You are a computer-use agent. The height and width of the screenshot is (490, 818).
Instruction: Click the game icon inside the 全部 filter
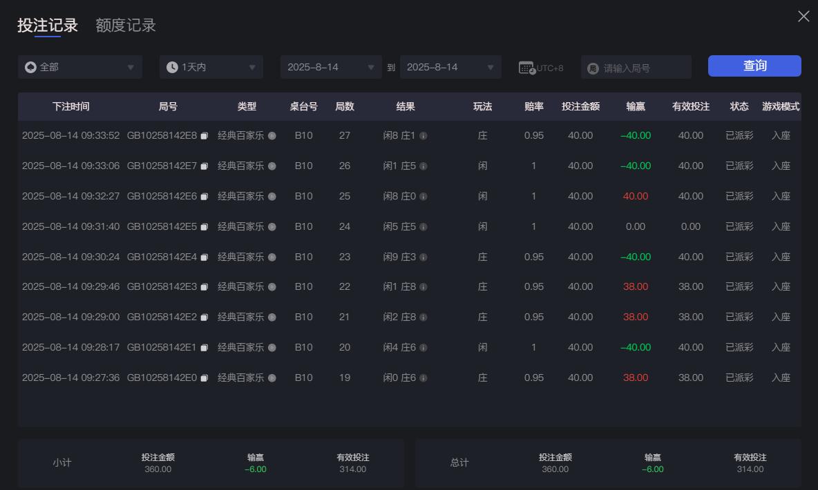tap(29, 66)
